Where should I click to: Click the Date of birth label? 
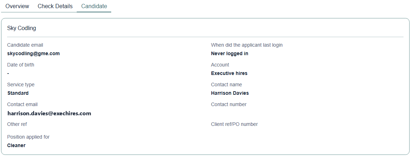coord(21,65)
